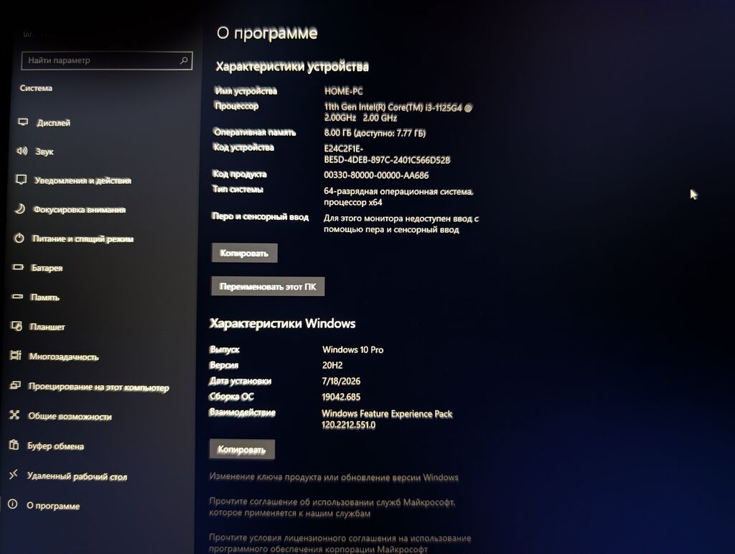Screen dimensions: 735x554
Task: Click the Tablet (Планшет) icon
Action: 17,326
